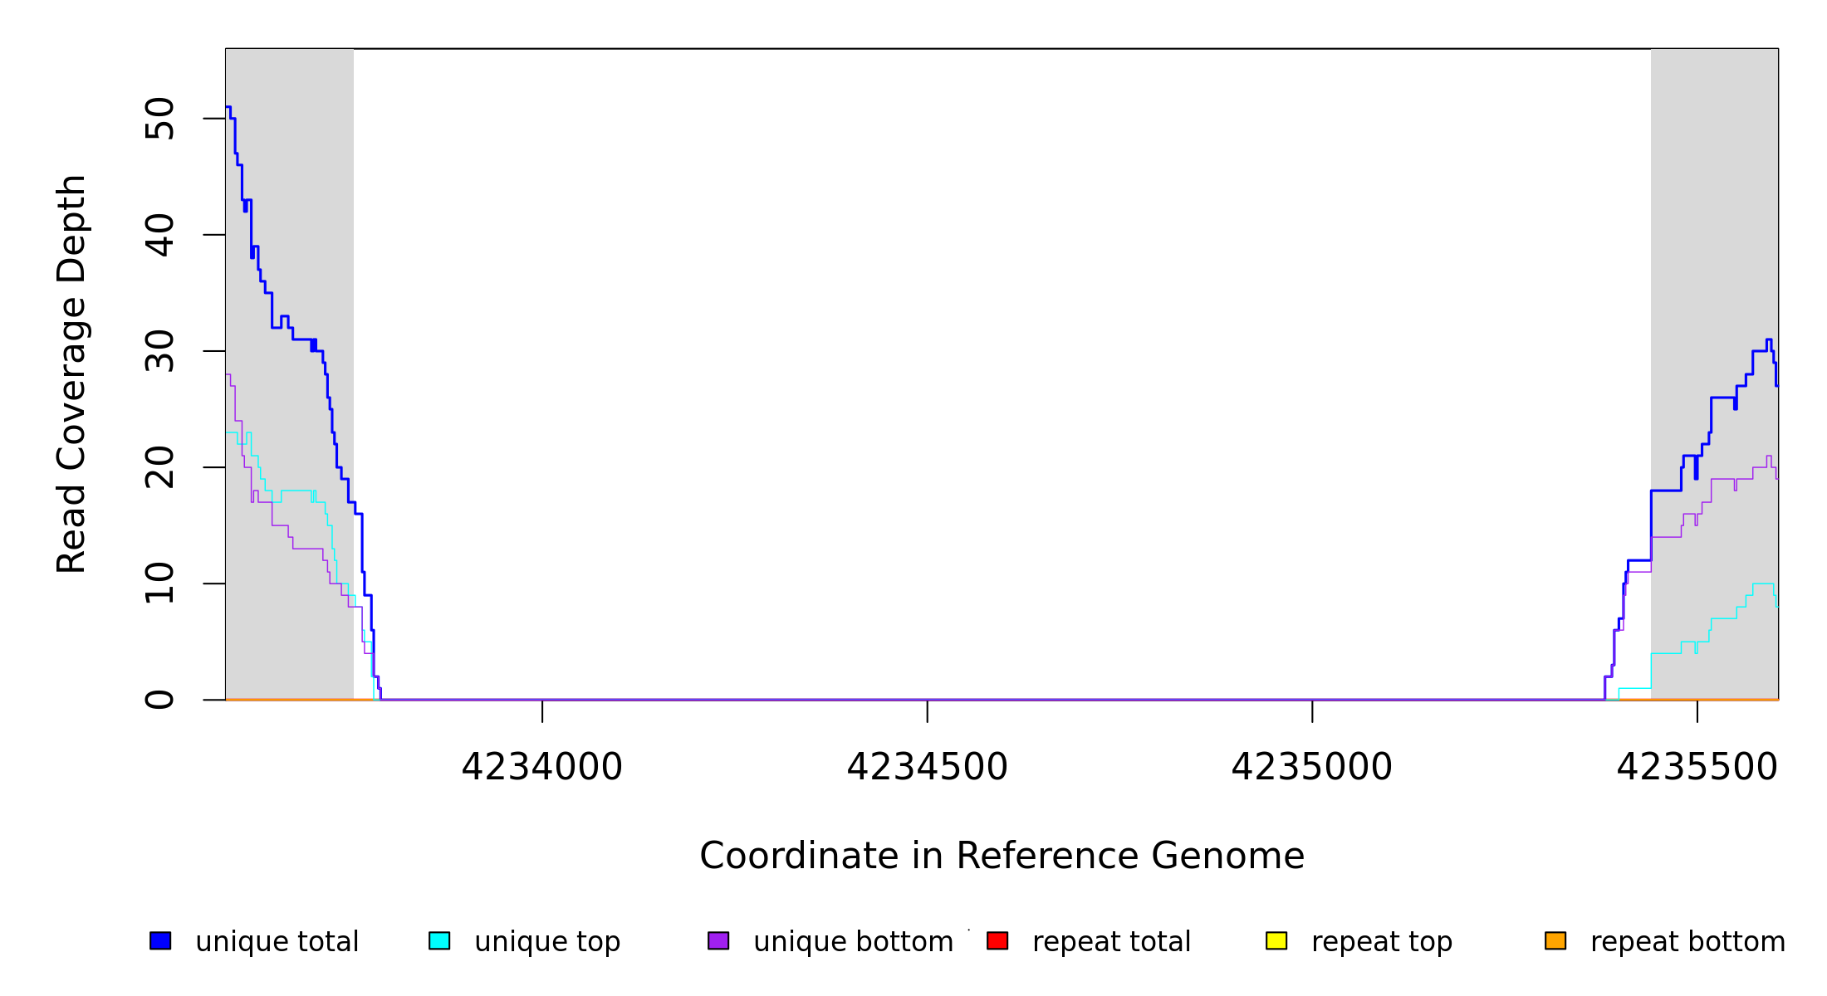Viewport: 1827px width, 996px height.
Task: Click the 4234000 x-axis tick label
Action: (x=541, y=767)
